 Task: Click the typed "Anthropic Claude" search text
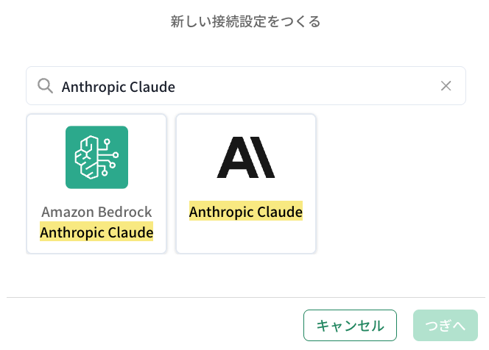coord(119,86)
